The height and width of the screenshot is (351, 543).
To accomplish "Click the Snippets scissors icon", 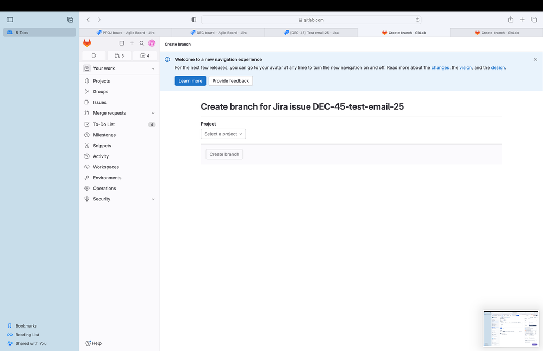I will (87, 146).
